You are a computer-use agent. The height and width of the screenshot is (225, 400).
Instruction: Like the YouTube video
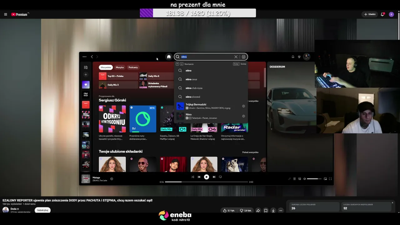[229, 211]
